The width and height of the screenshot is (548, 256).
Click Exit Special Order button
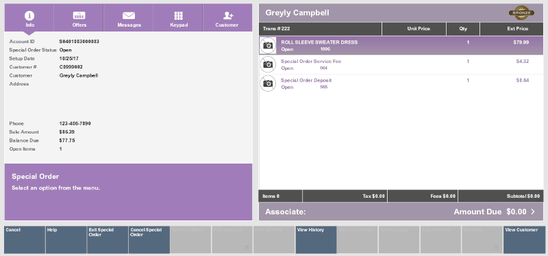tap(108, 240)
